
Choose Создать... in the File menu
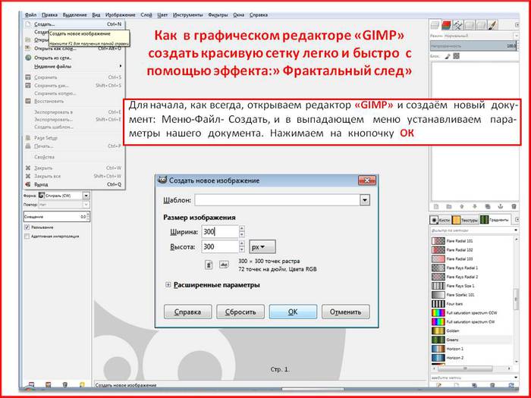click(x=74, y=24)
